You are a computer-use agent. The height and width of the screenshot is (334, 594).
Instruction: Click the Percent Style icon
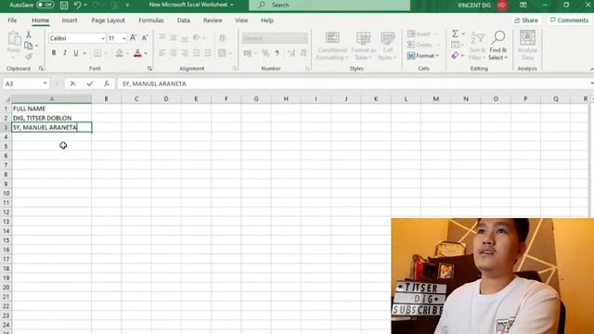point(265,54)
